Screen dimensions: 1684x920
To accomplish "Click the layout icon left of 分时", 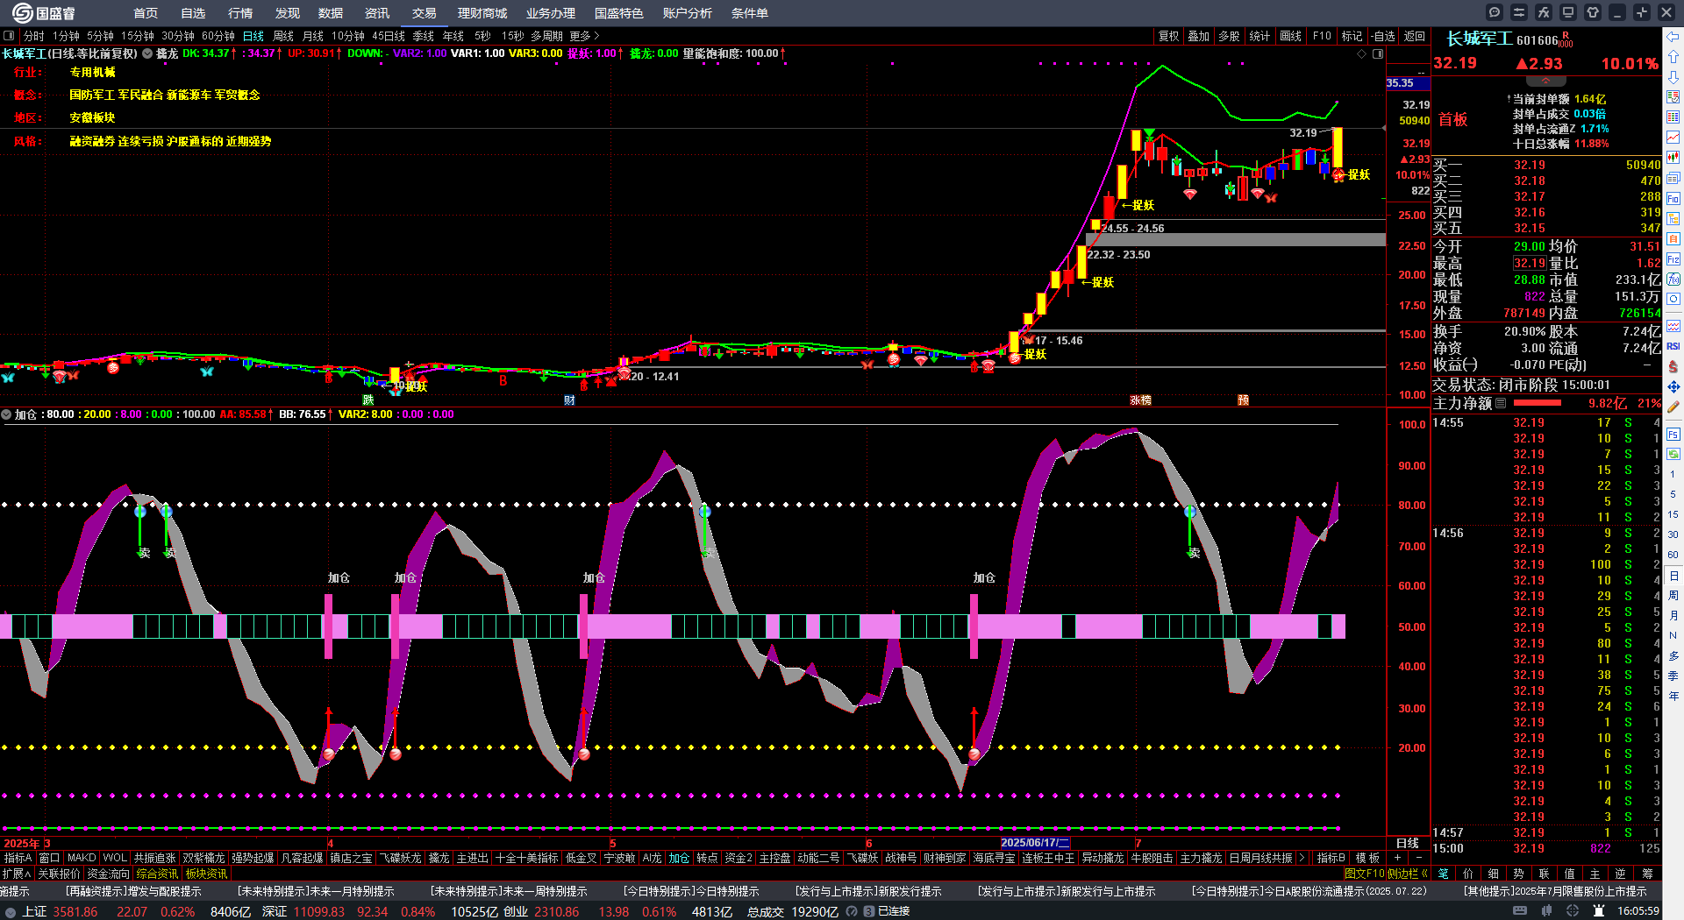I will click(9, 36).
